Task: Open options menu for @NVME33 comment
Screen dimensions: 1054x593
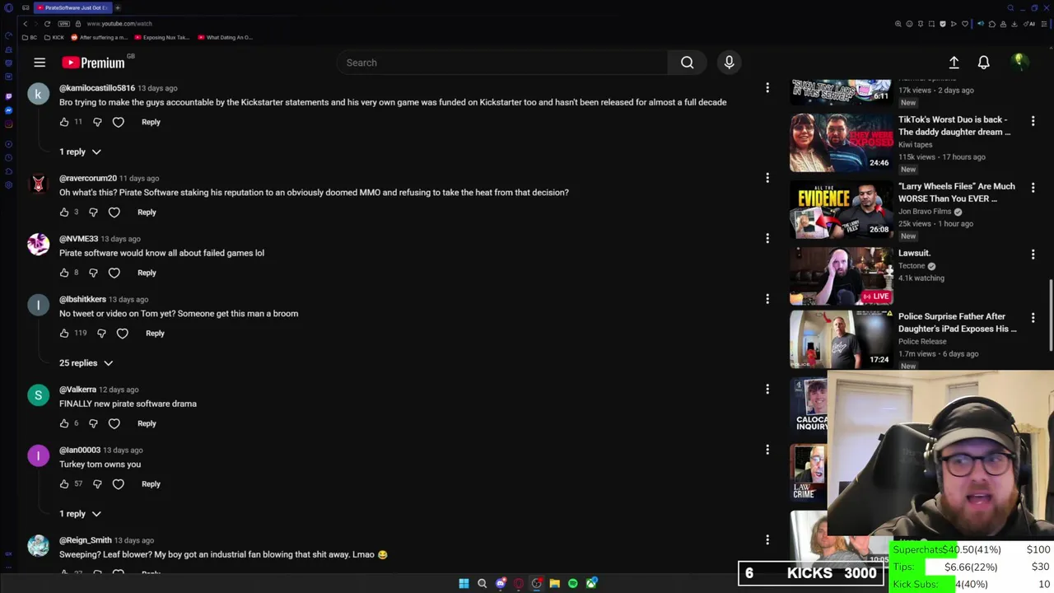Action: pyautogui.click(x=767, y=238)
